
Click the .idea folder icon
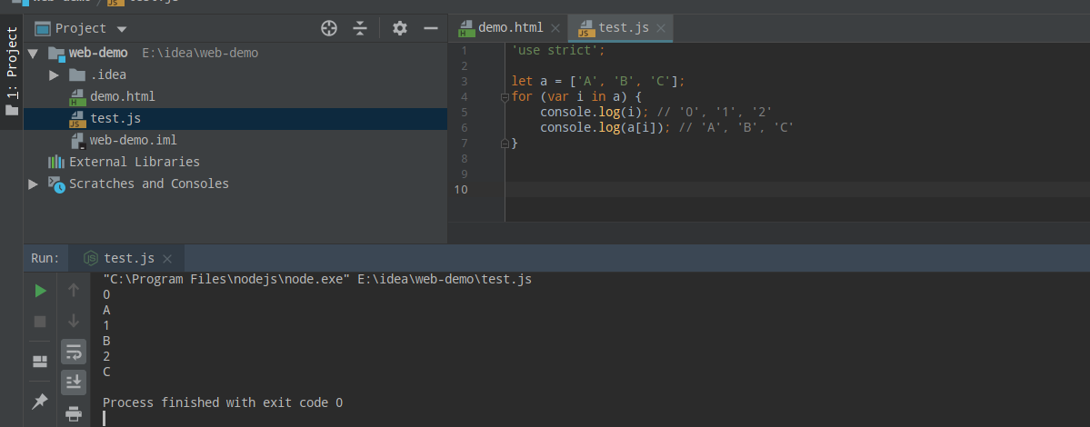tap(77, 75)
